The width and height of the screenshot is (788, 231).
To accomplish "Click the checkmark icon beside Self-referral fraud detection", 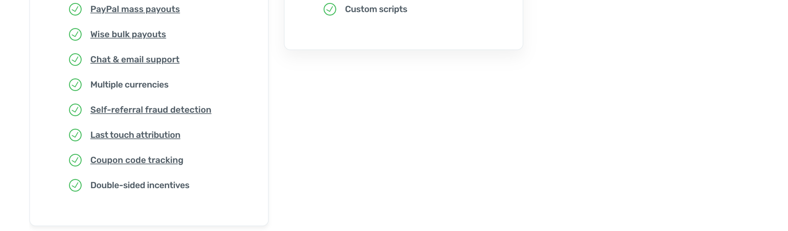I will [75, 110].
